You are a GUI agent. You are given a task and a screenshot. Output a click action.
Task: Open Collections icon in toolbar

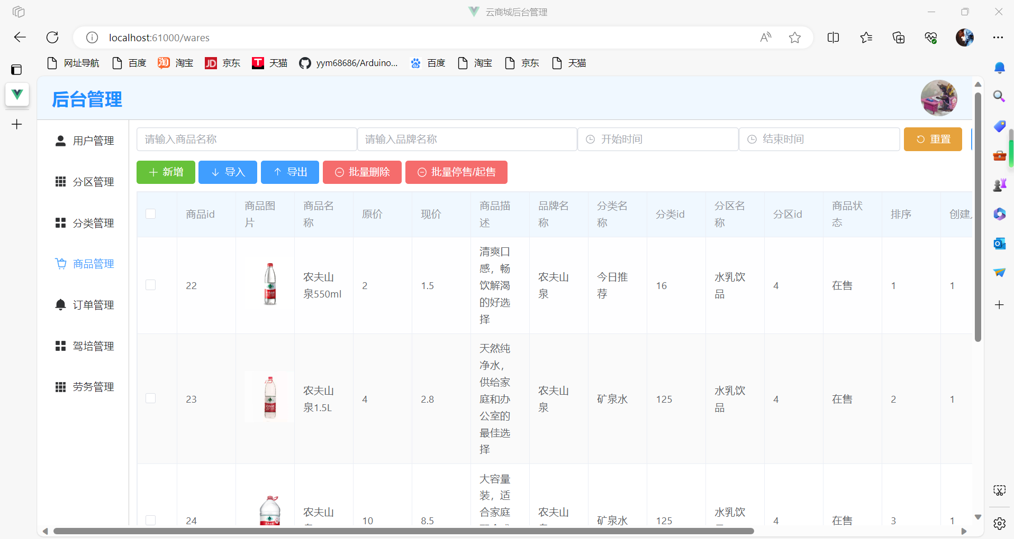click(899, 38)
